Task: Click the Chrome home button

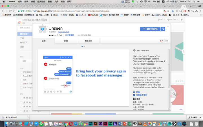Action: [14, 11]
